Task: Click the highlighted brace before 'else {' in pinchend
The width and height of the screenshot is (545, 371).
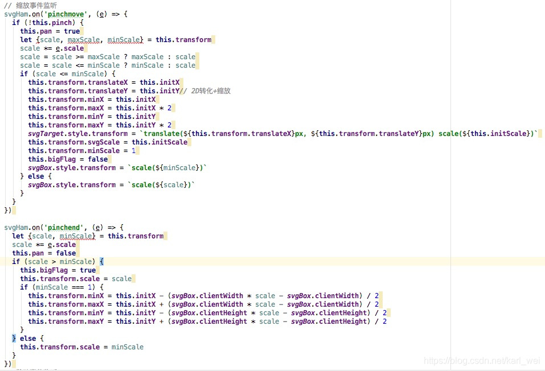Action: click(x=14, y=339)
